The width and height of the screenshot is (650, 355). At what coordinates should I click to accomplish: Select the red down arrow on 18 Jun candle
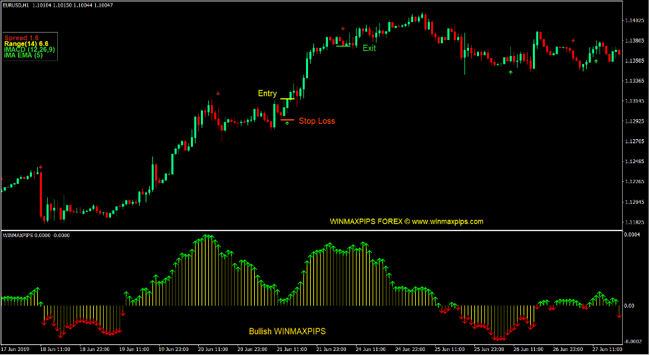click(40, 167)
